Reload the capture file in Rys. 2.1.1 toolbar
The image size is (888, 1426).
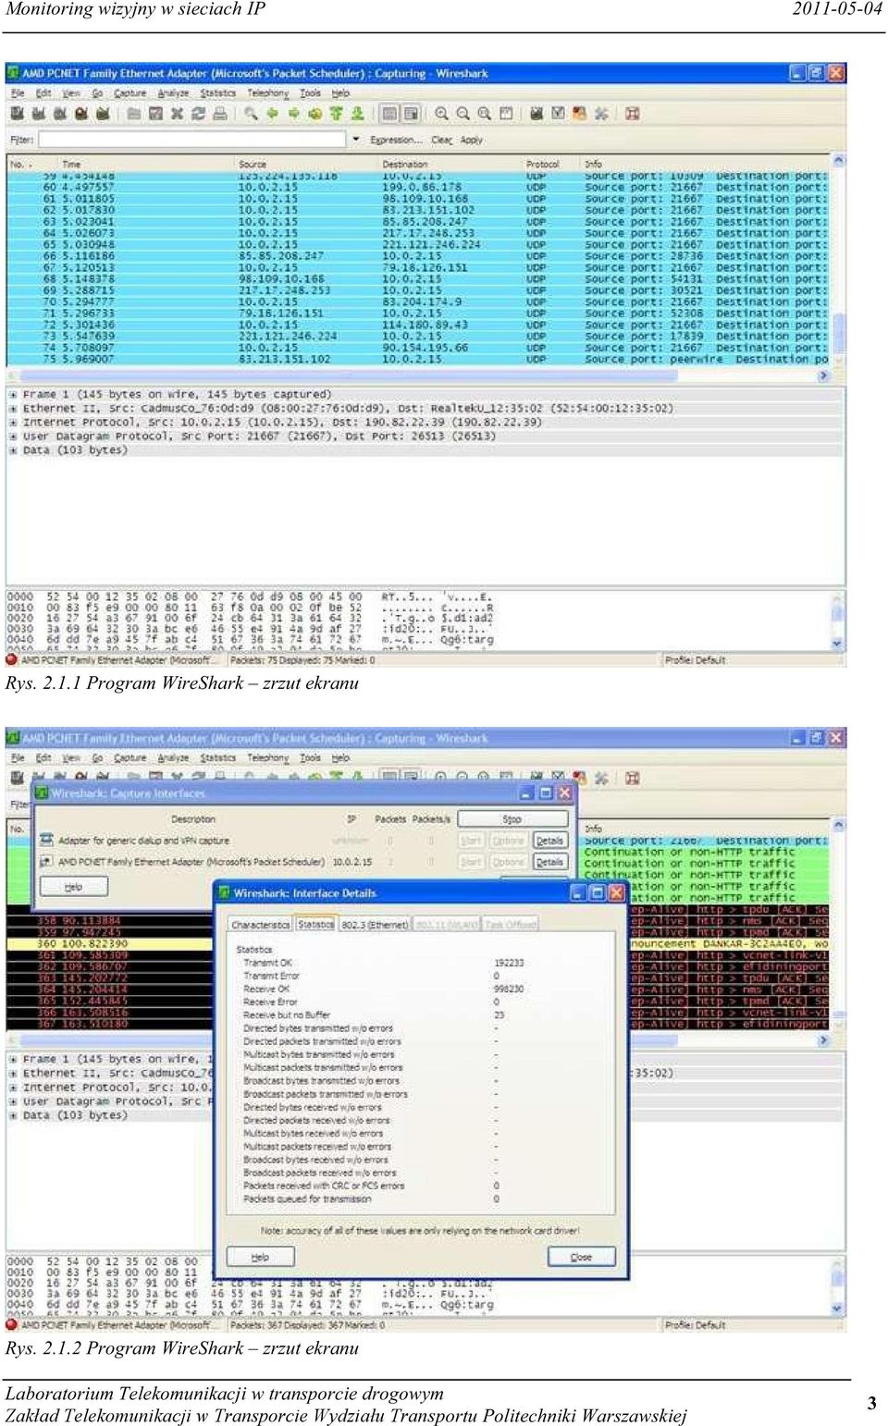click(198, 114)
